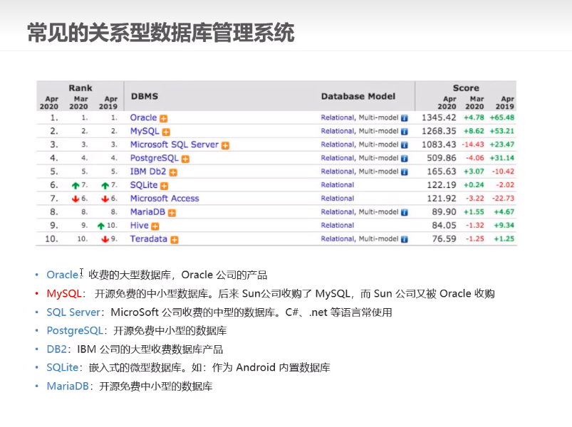Open the Oracle link in the DBMS table

[x=143, y=117]
